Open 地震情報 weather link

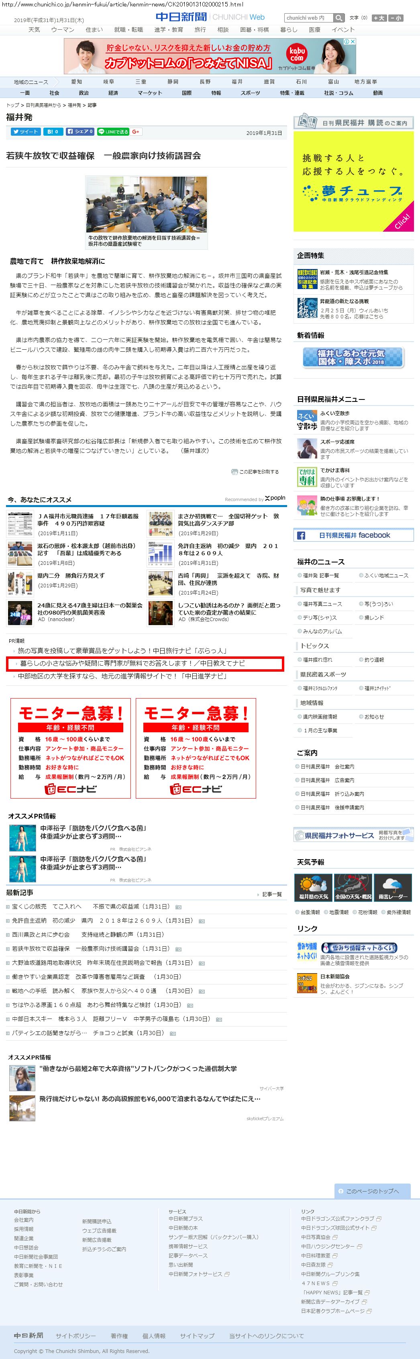pos(339,912)
